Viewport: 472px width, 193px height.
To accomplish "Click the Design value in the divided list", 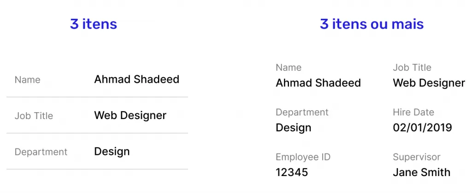I will coord(112,152).
